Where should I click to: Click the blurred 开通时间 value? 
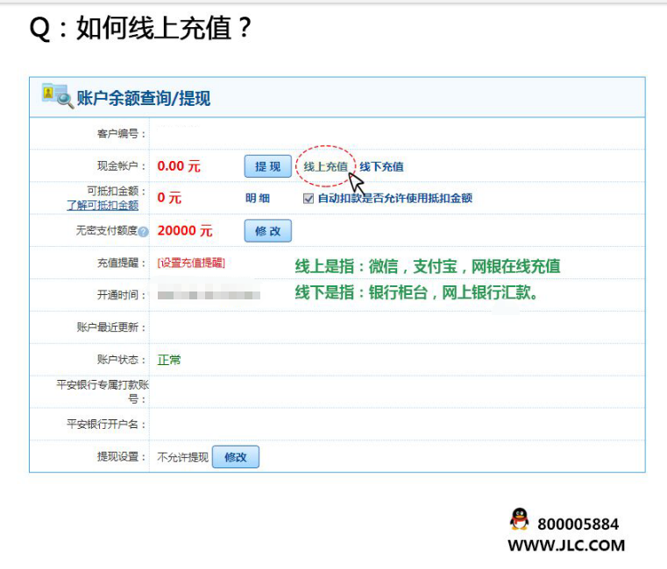click(x=209, y=295)
